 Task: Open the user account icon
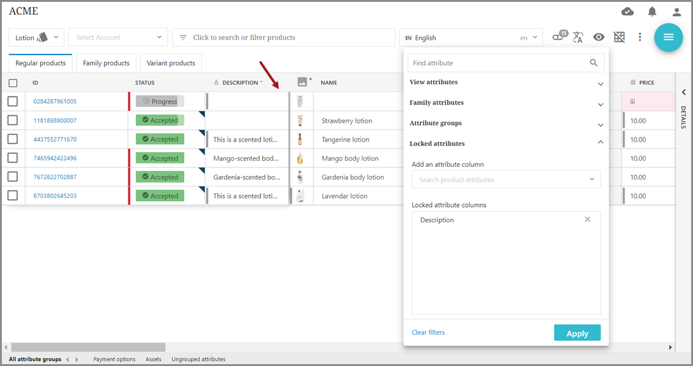pos(676,12)
